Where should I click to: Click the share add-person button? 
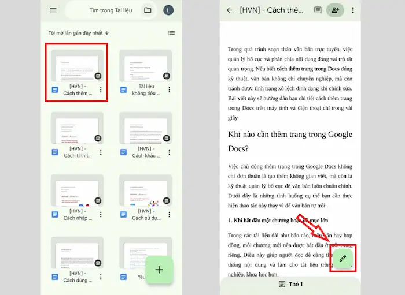pyautogui.click(x=334, y=10)
